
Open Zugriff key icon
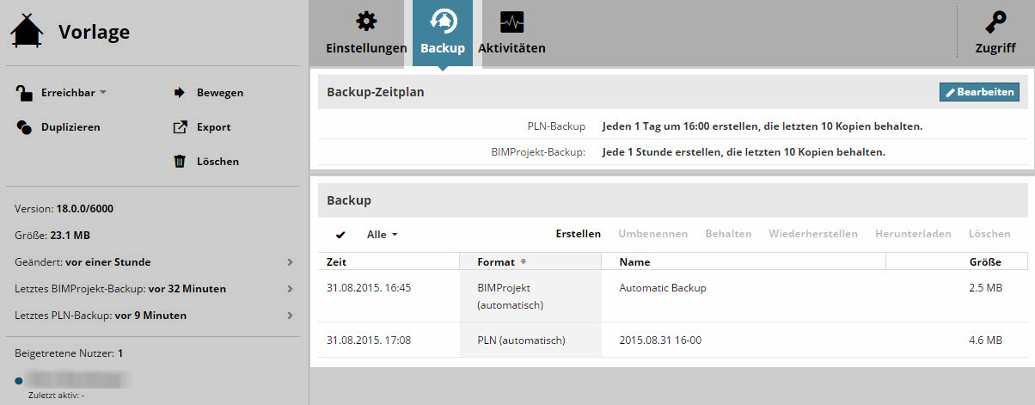tap(995, 21)
